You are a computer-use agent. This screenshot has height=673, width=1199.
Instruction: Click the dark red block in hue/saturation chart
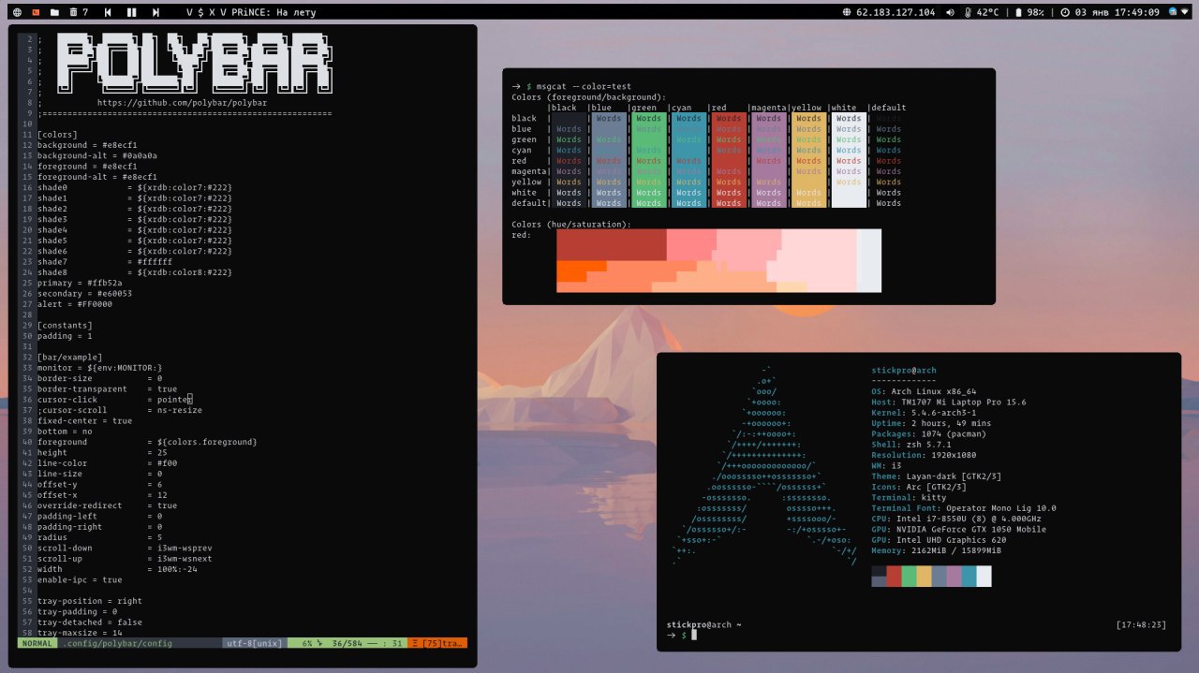coord(611,244)
